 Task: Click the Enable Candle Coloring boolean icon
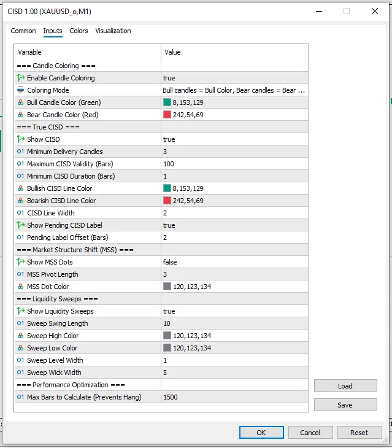coord(21,78)
